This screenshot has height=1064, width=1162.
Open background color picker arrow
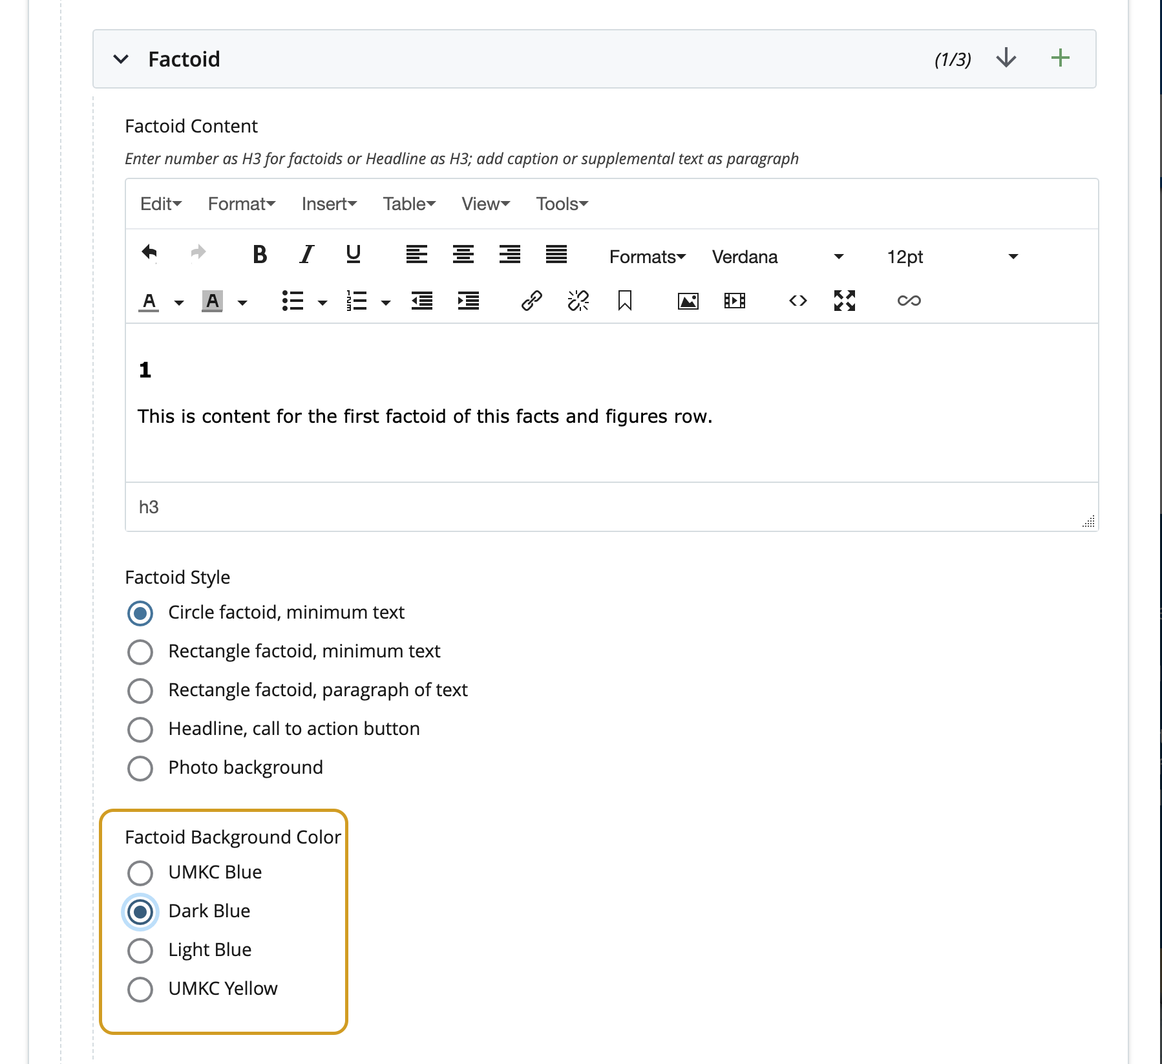(x=242, y=303)
